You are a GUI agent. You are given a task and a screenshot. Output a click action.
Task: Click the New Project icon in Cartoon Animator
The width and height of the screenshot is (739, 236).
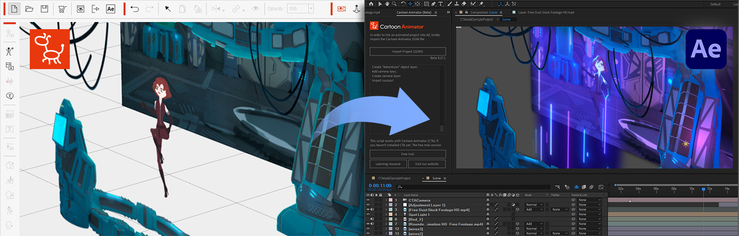click(14, 9)
